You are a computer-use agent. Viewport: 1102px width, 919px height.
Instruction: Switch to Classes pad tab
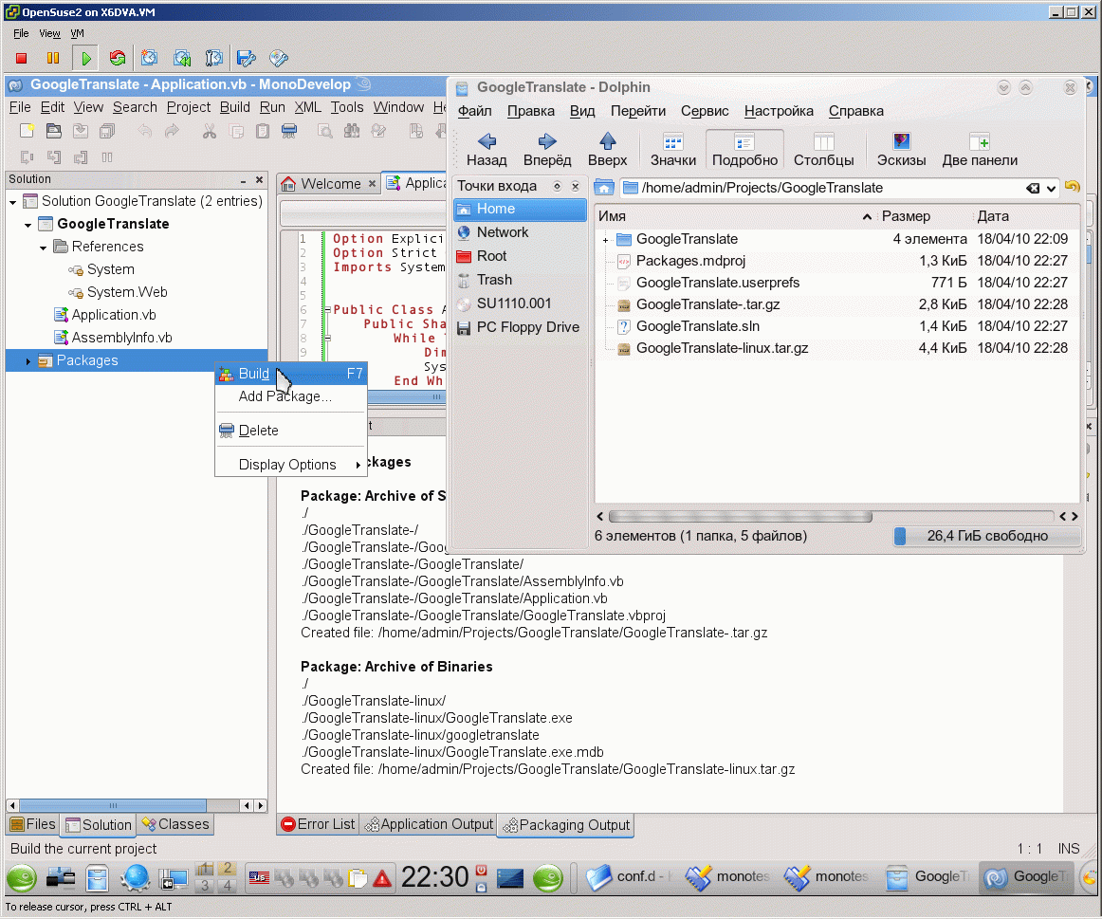click(175, 824)
